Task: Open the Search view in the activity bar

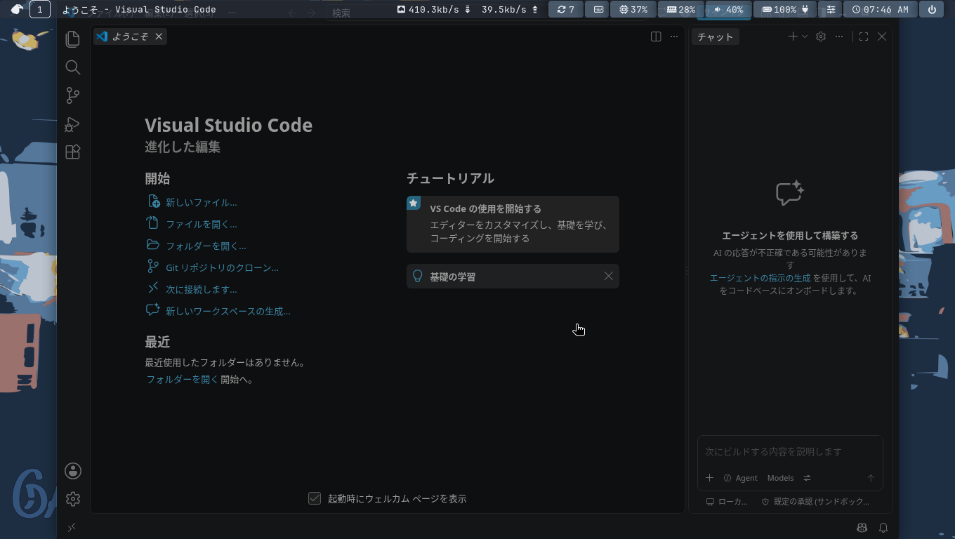Action: click(x=72, y=67)
